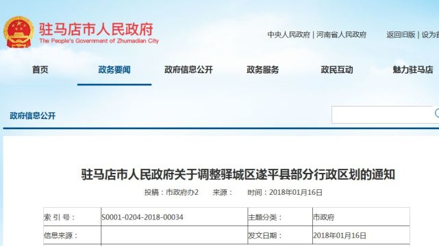
Task: Click the 时间：2018年01月16日 text
Action: 285,193
